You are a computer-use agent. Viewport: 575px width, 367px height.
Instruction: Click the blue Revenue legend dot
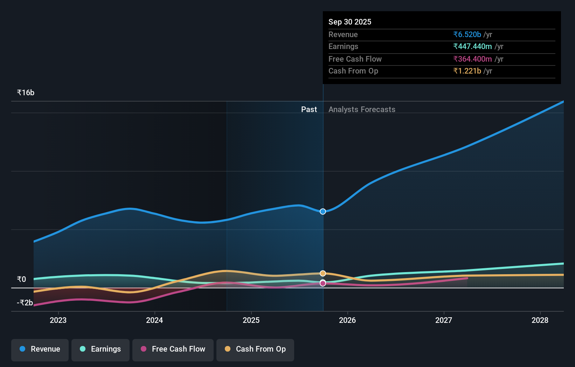(22, 349)
